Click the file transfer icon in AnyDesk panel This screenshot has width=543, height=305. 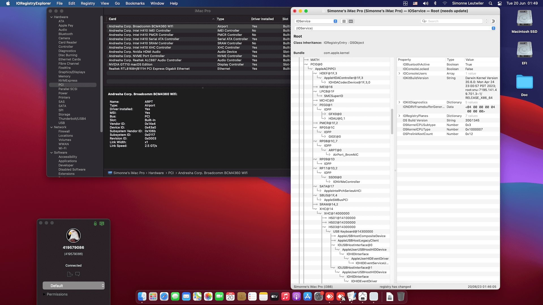(x=70, y=274)
